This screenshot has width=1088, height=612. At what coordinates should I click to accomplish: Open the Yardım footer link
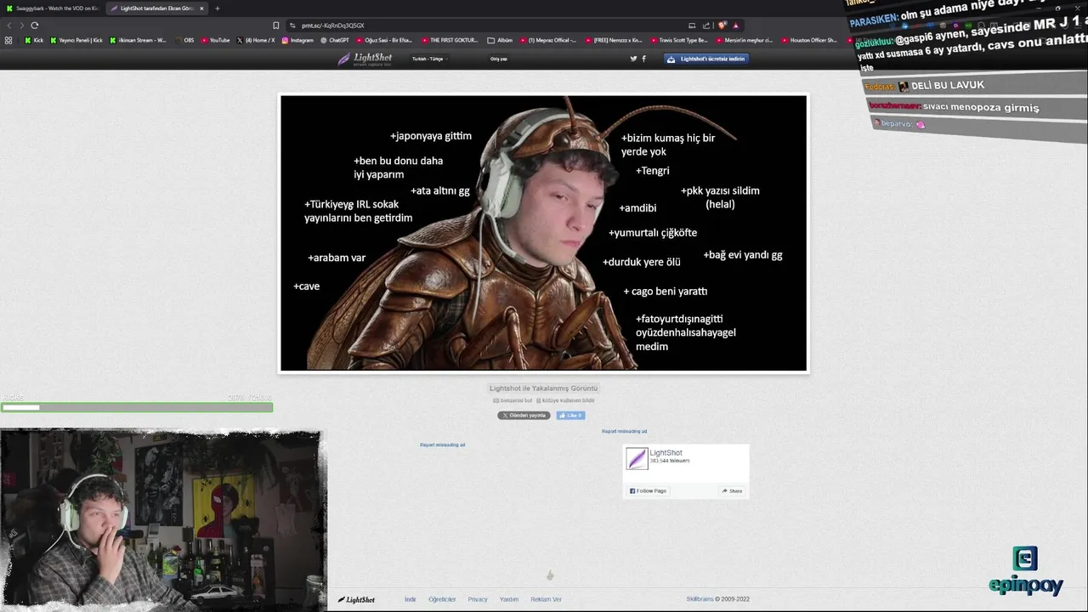click(509, 599)
